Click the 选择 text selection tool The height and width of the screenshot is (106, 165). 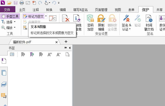click(7, 22)
